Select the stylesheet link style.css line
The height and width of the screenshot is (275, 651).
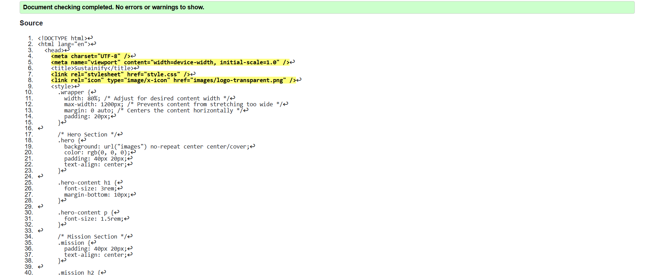coord(123,74)
